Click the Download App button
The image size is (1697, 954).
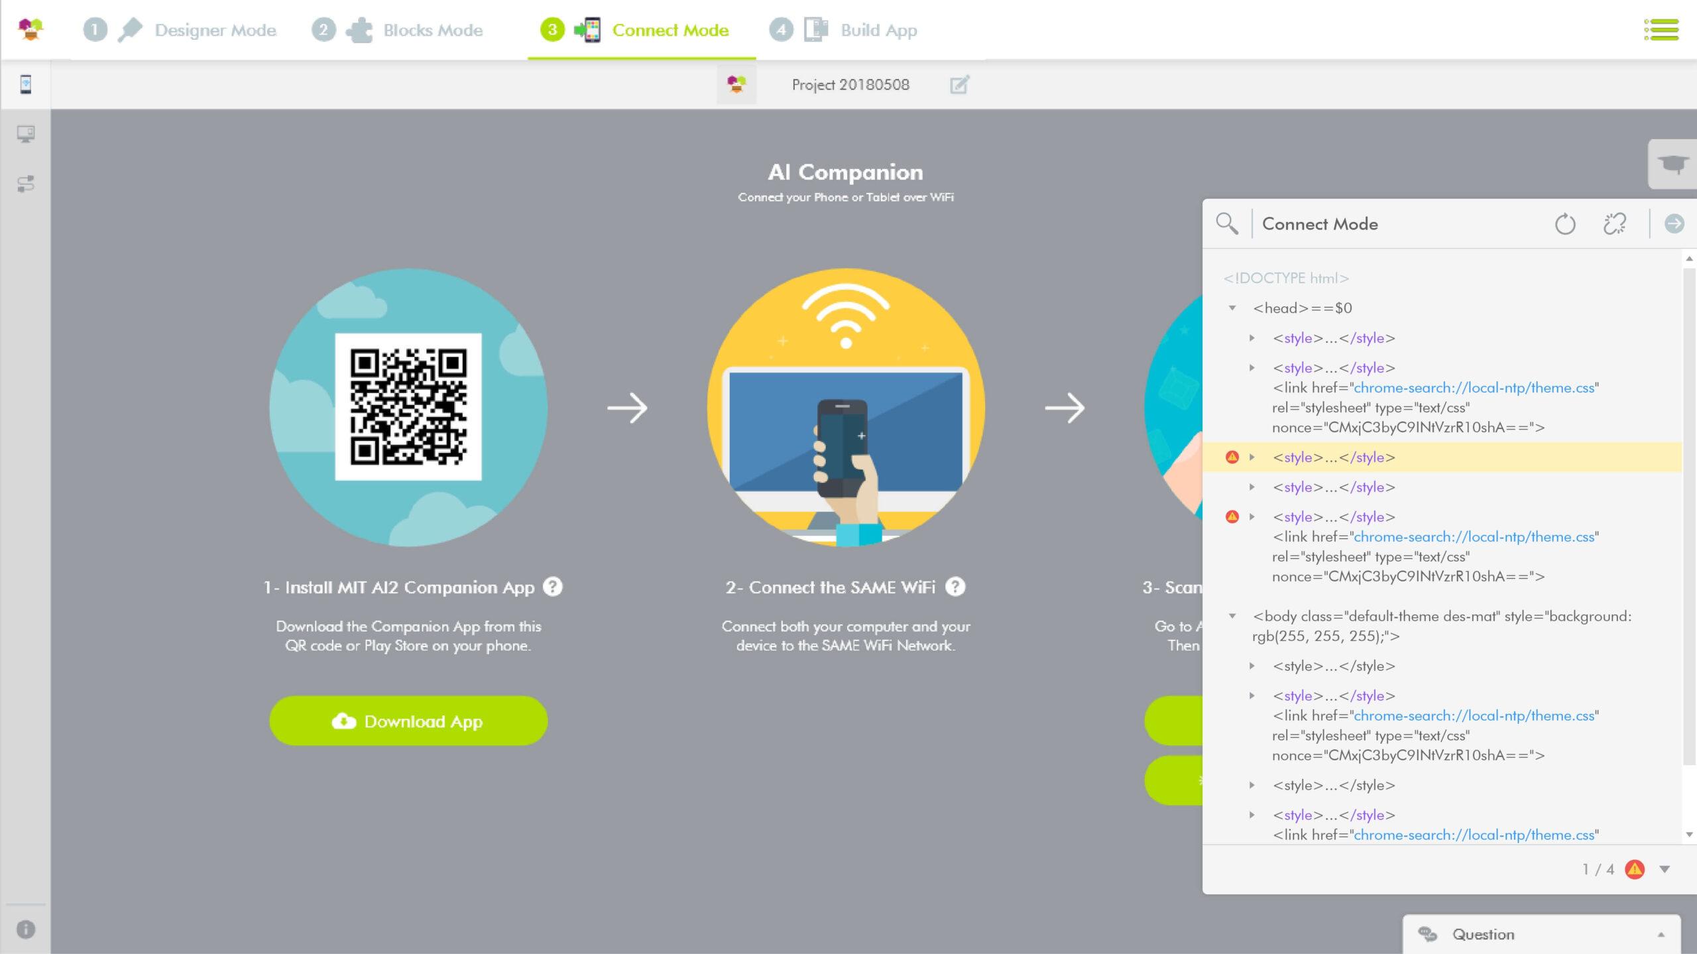click(408, 721)
